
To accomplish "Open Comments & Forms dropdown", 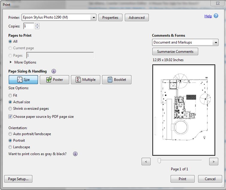I will coord(216,43).
